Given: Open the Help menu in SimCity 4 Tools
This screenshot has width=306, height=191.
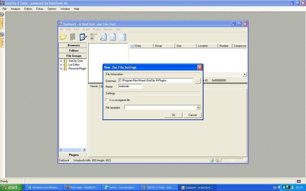Looking at the screenshot, I should pos(76,9).
